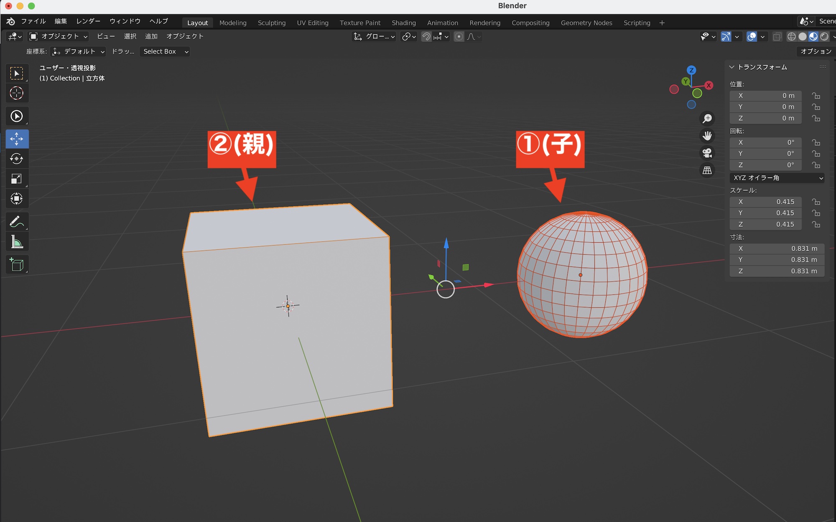
Task: Select the Cursor tool in left toolbar
Action: (17, 93)
